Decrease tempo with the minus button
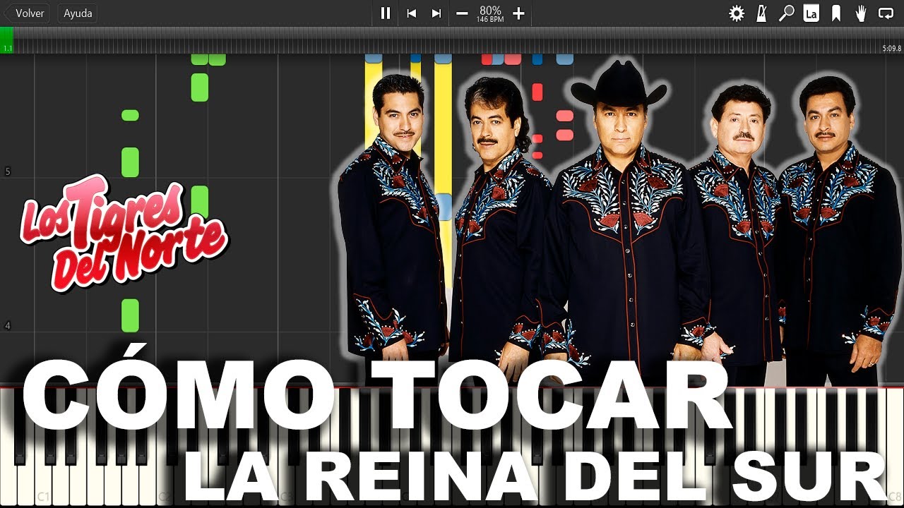904x508 pixels. click(x=462, y=13)
